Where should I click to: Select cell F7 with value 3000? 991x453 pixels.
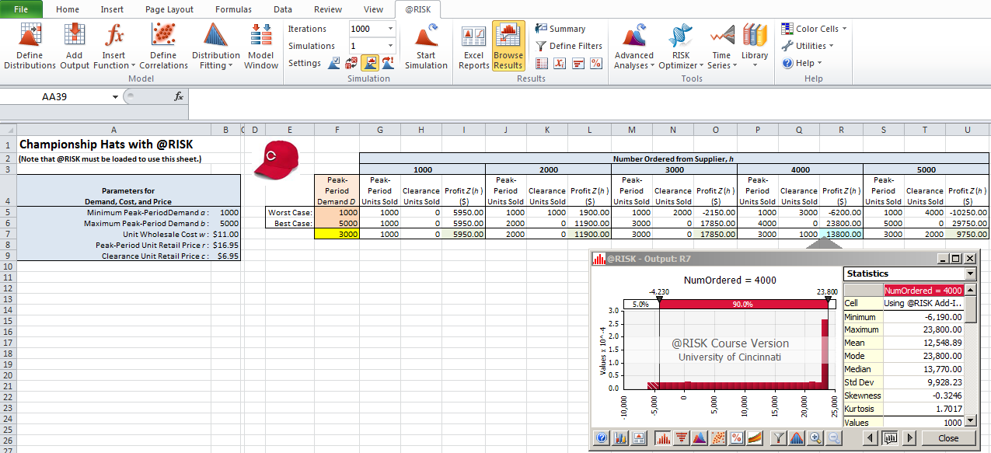pyautogui.click(x=337, y=234)
